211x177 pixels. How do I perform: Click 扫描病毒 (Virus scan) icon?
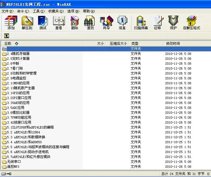point(141,23)
